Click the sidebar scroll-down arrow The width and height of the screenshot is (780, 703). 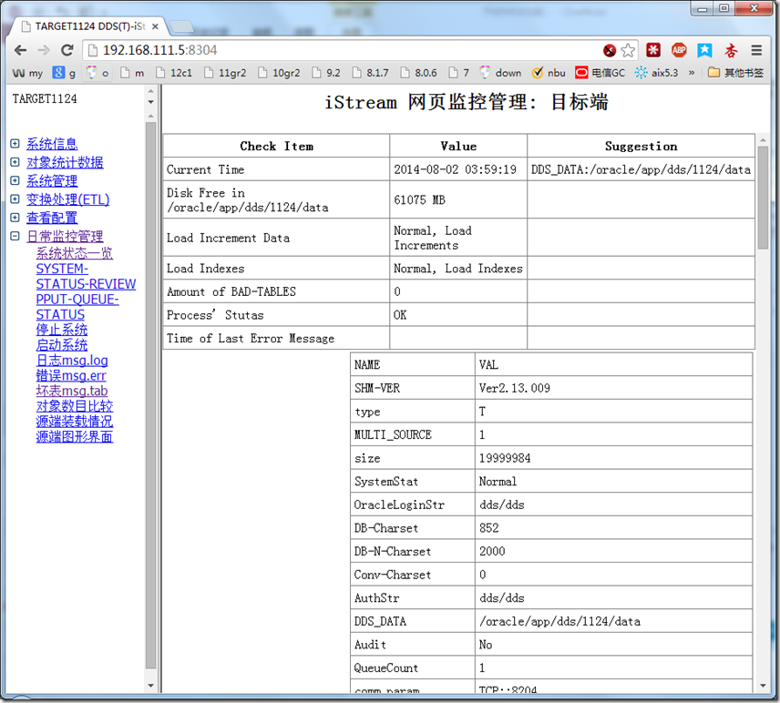click(150, 686)
